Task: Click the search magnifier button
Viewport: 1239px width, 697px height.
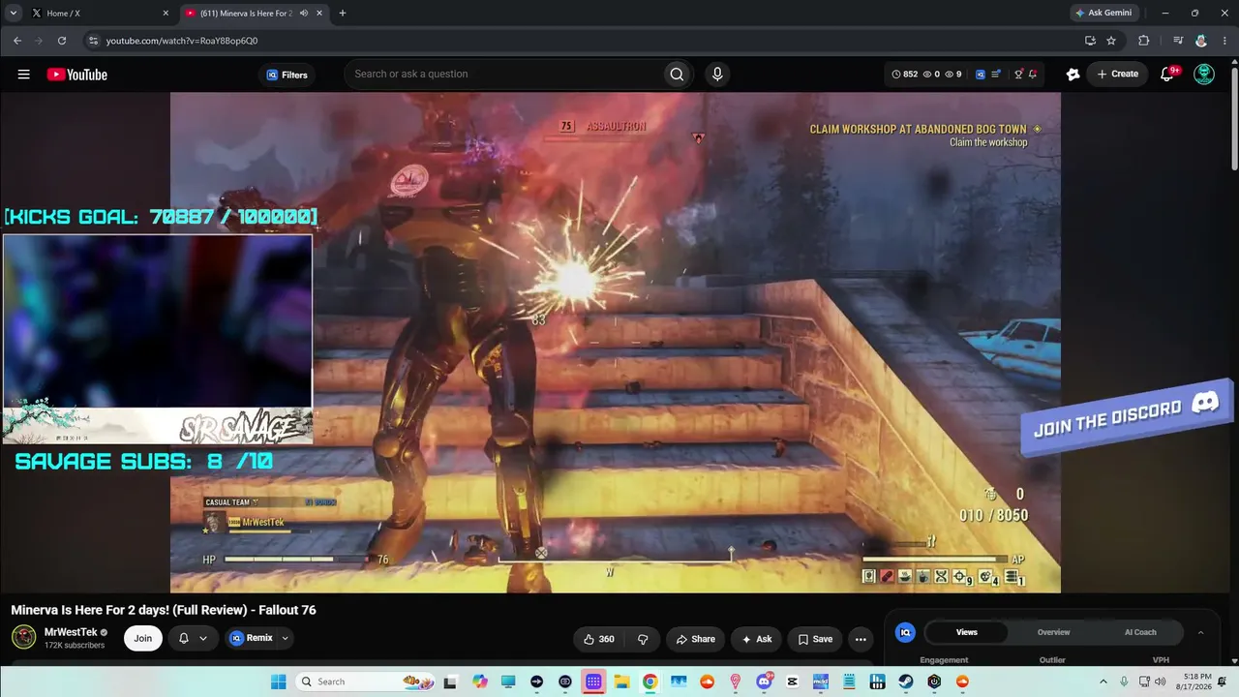Action: pyautogui.click(x=677, y=75)
